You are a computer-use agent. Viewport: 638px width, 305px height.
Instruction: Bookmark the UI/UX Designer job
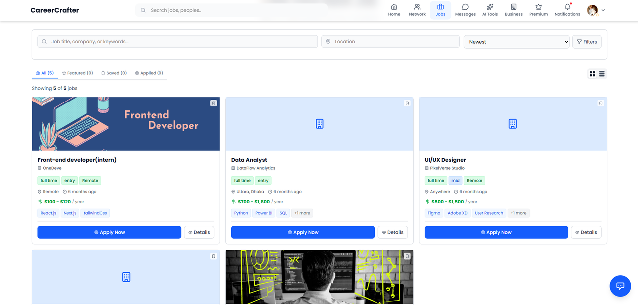click(600, 103)
